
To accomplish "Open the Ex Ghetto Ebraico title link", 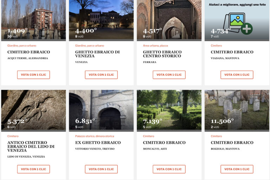I will (98, 142).
